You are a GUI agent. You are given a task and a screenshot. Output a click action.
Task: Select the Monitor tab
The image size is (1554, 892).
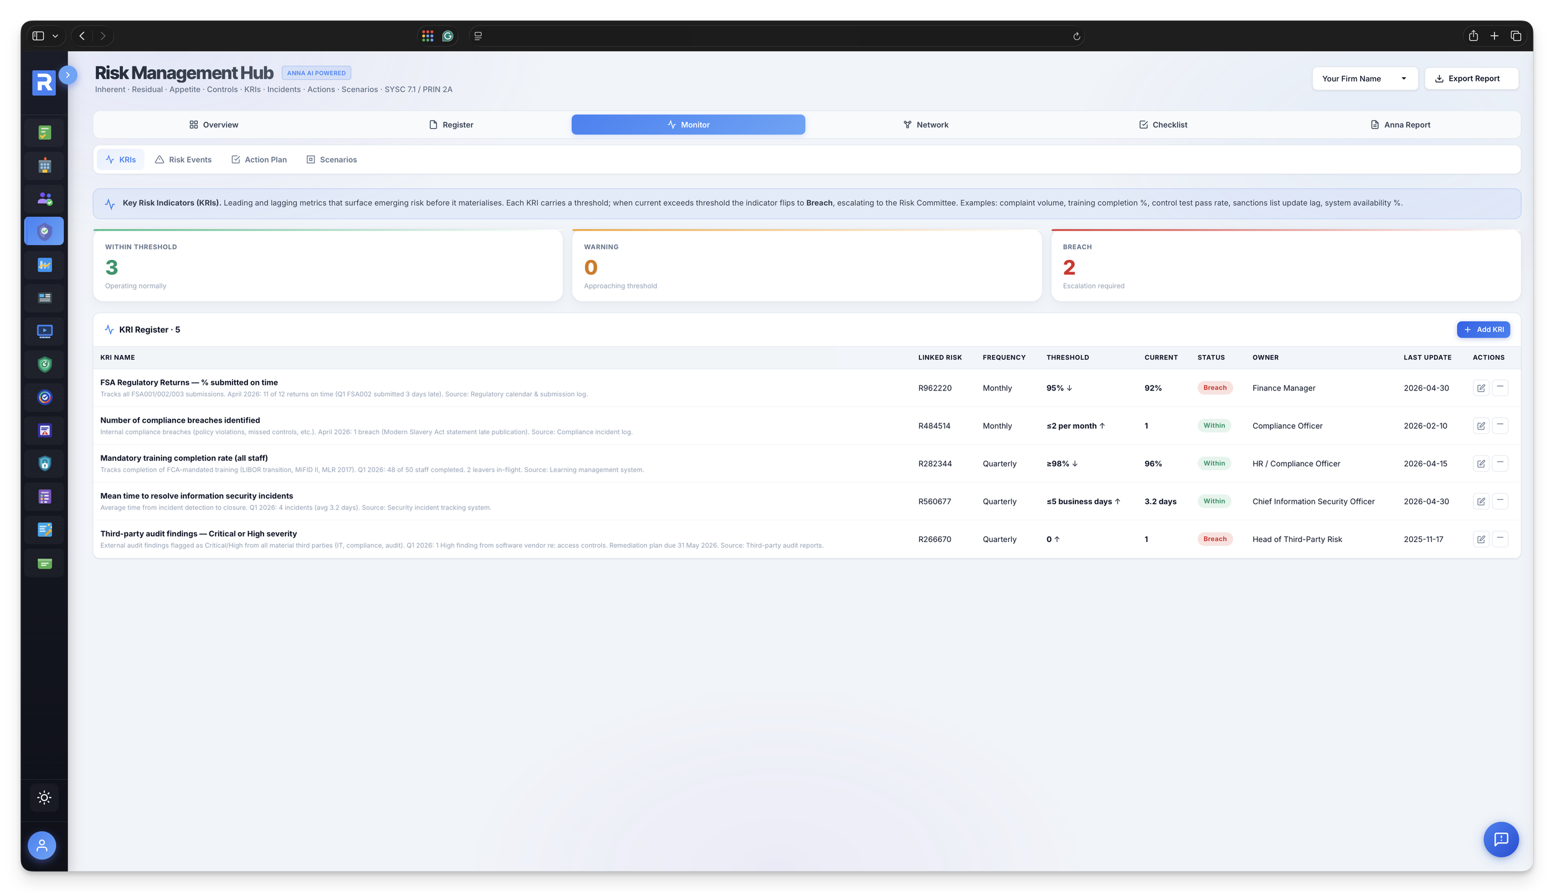point(688,124)
